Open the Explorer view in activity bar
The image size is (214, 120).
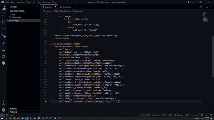pos(3,8)
